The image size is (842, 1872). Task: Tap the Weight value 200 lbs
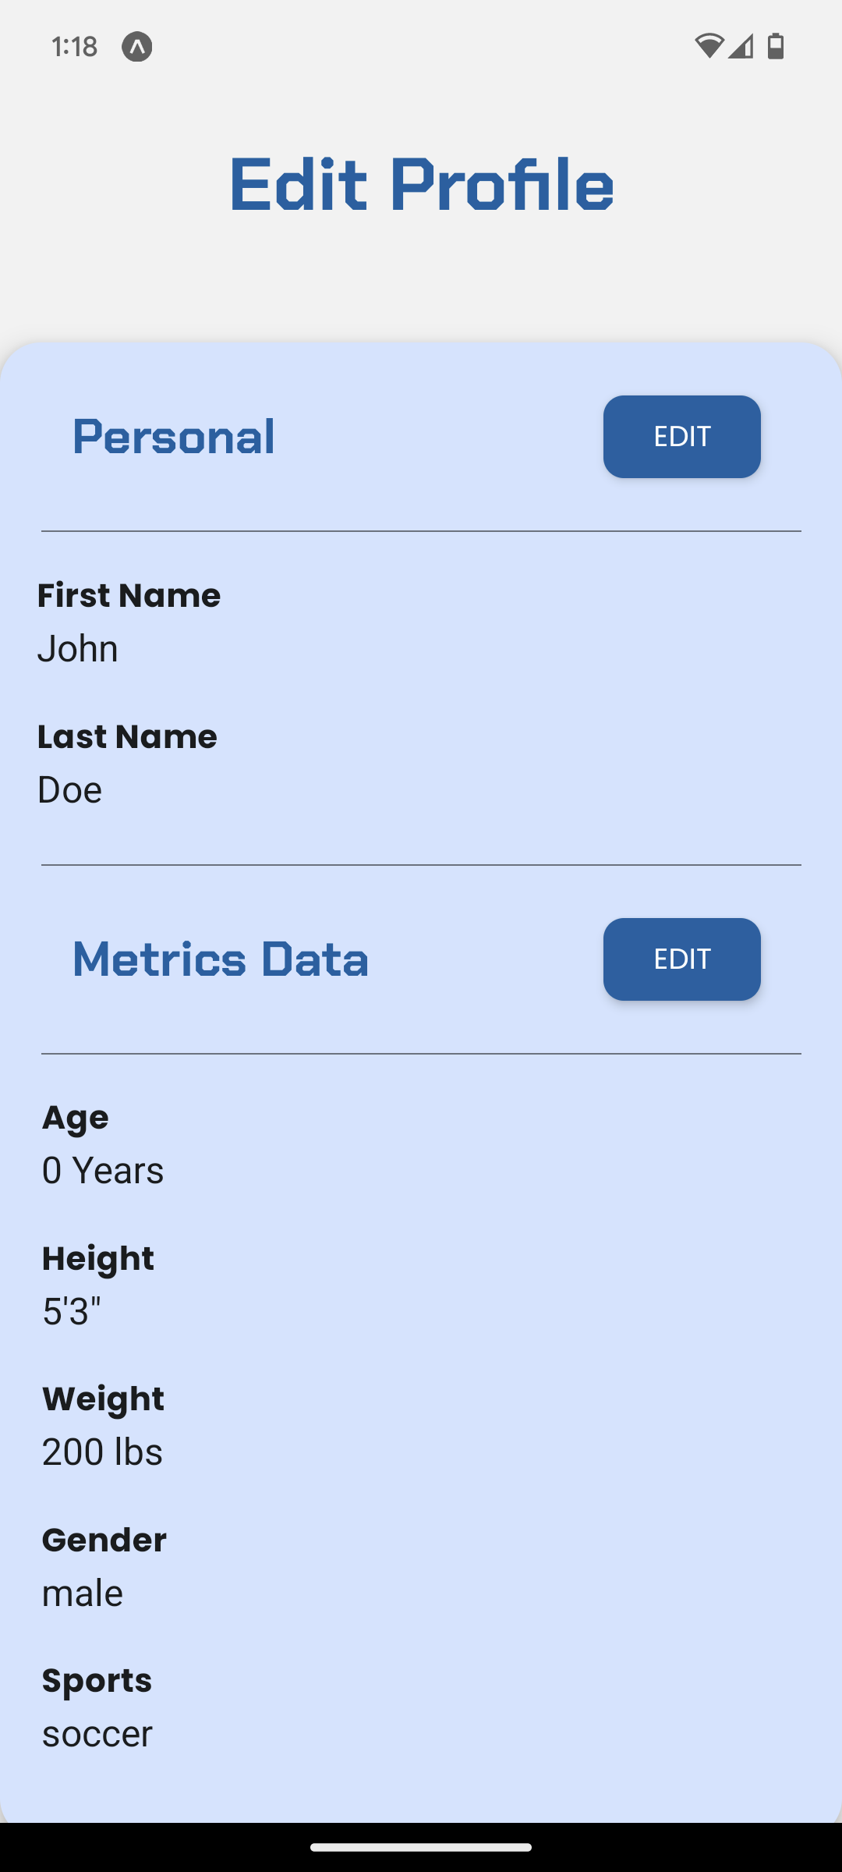pos(102,1452)
